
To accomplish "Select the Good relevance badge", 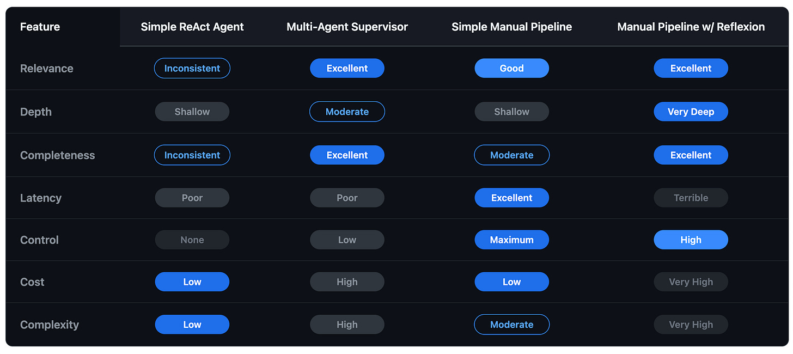I will [x=511, y=69].
